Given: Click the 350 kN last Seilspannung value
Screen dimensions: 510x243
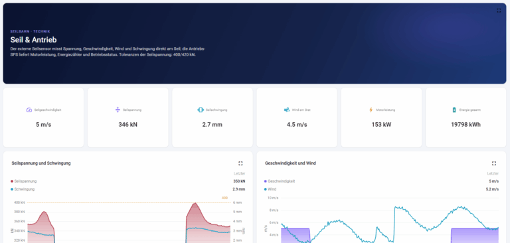Looking at the screenshot, I should click(239, 181).
